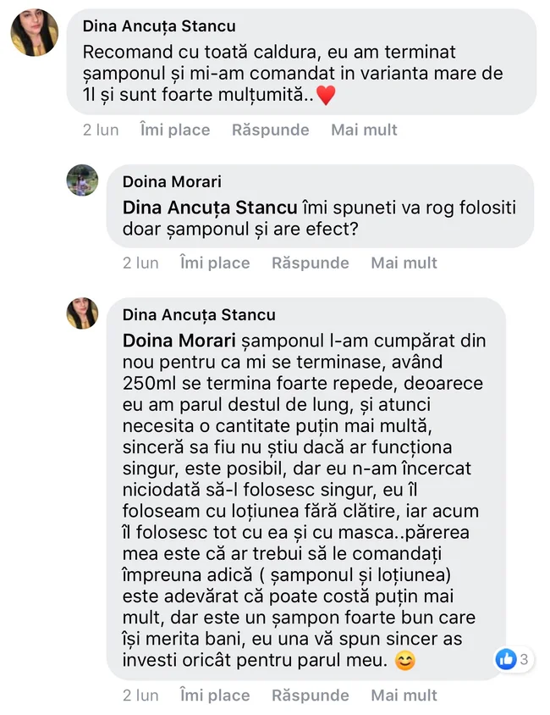Expand Mai mult under the long reply

[x=404, y=695]
